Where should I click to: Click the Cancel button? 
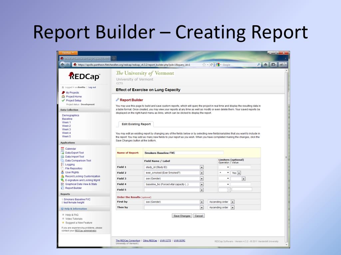[199, 216]
